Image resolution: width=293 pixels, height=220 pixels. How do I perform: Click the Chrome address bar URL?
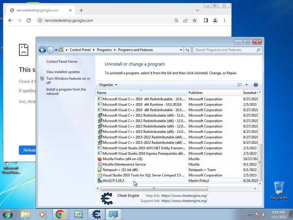[x=69, y=21]
